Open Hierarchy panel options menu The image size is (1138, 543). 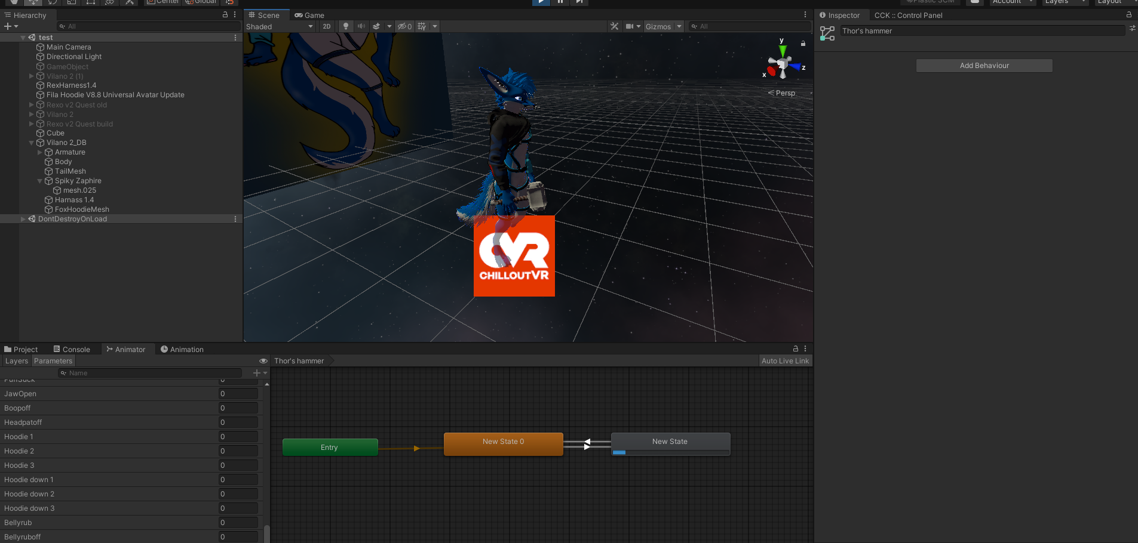pos(235,15)
